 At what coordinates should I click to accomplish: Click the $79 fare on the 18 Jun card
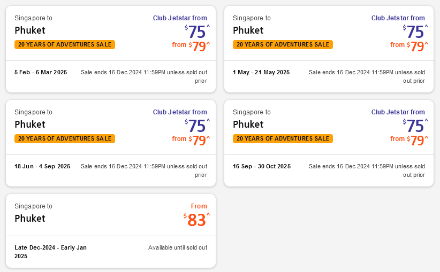(199, 141)
